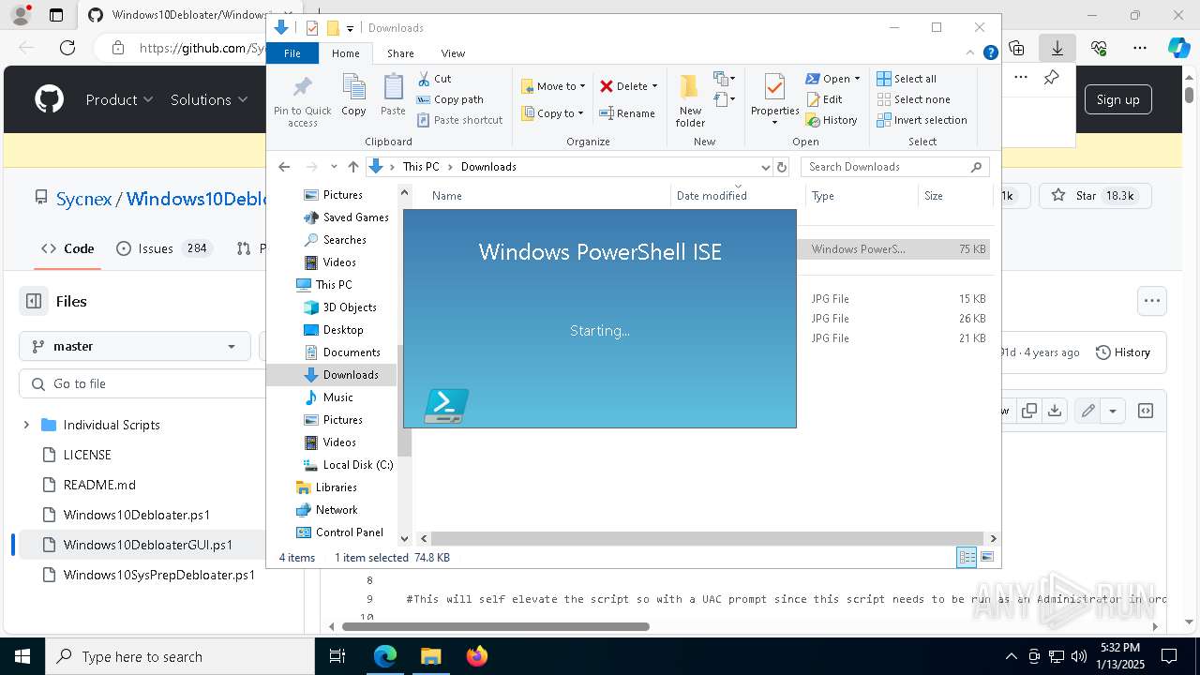Click This PC in address bar
The width and height of the screenshot is (1200, 675).
click(421, 167)
